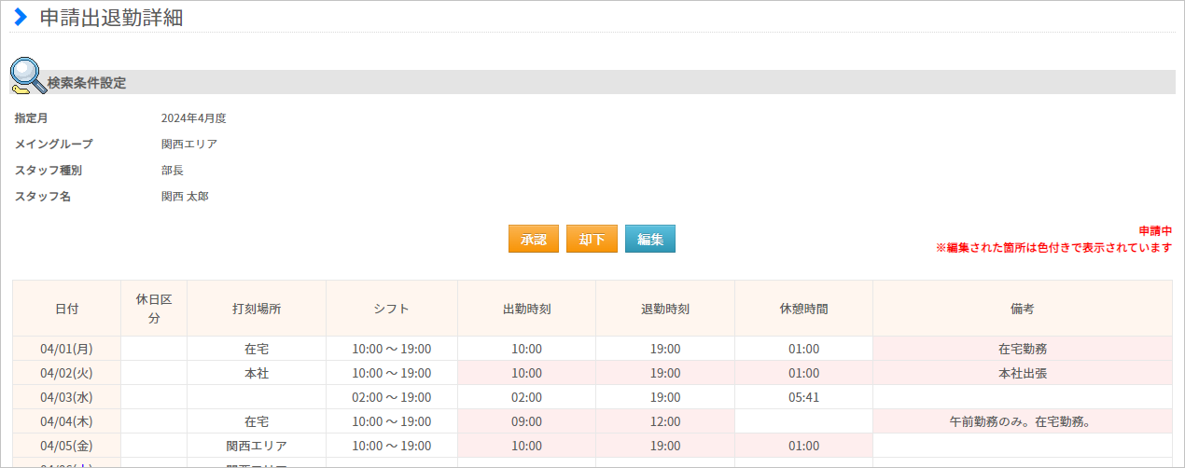
Task: Click the 退勤時刻 column header
Action: tap(665, 309)
